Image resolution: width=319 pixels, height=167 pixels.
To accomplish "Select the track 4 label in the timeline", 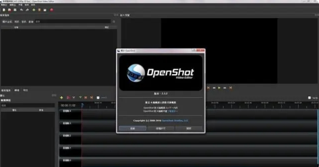I will pos(67,111).
